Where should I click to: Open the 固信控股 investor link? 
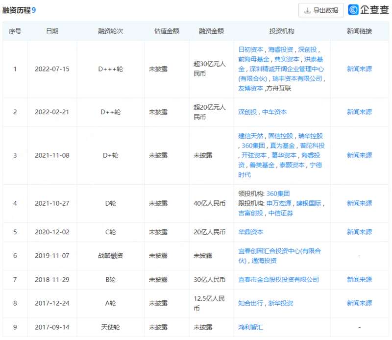click(281, 136)
